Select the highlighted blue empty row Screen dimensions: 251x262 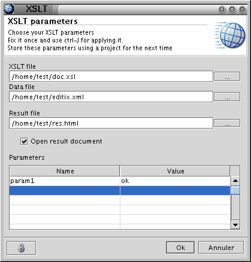(x=120, y=191)
